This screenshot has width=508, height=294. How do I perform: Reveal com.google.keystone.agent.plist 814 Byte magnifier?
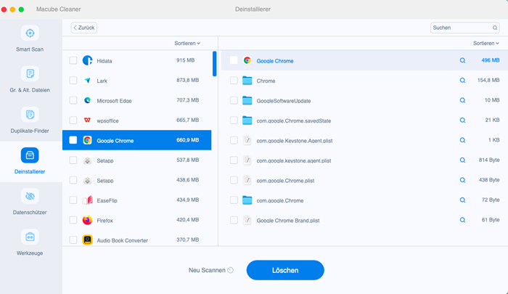coord(463,160)
